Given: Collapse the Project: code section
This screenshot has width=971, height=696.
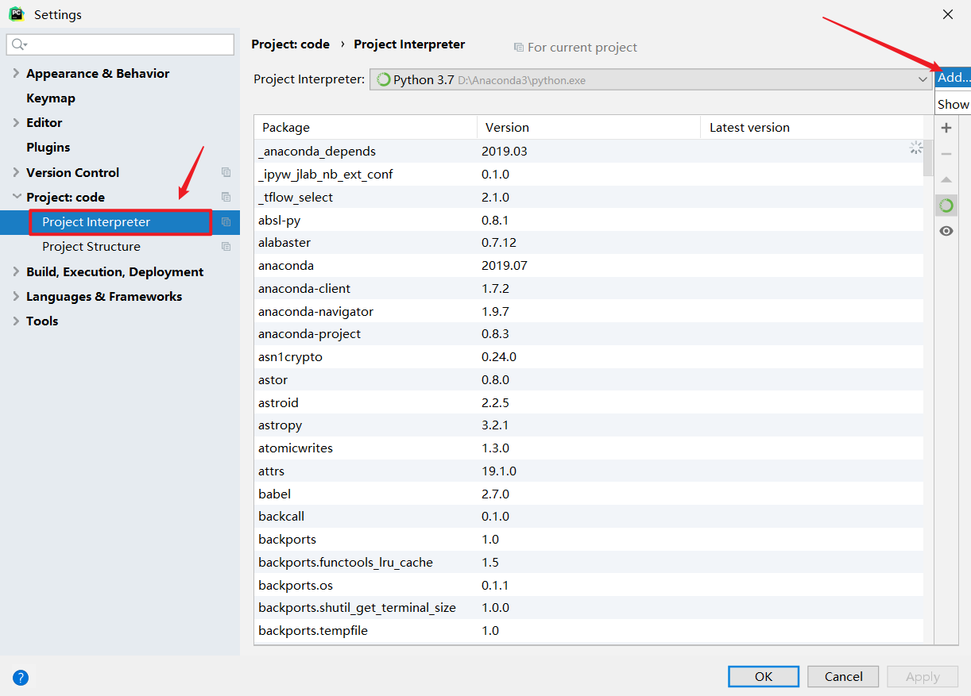Looking at the screenshot, I should (16, 197).
